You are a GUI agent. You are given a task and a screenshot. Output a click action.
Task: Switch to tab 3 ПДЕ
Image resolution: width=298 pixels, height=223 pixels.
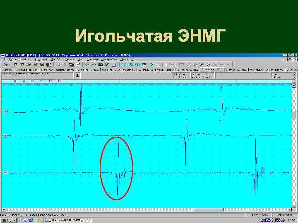(88, 70)
